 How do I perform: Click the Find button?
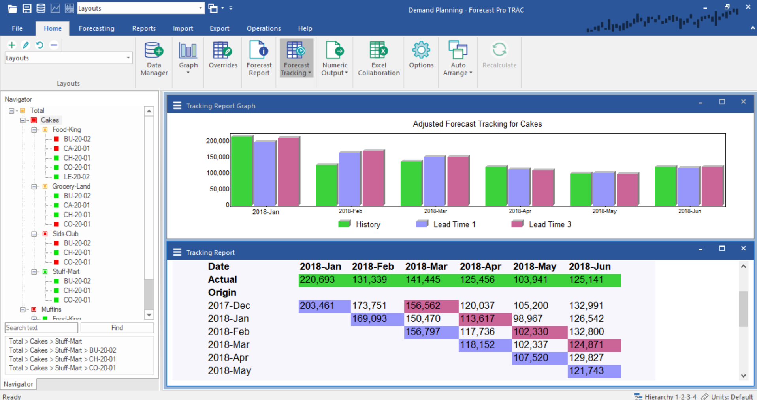tap(117, 327)
